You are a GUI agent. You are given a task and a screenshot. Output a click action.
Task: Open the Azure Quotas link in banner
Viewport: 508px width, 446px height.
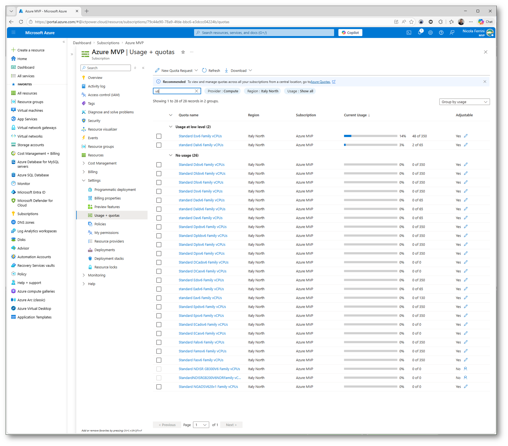[320, 82]
